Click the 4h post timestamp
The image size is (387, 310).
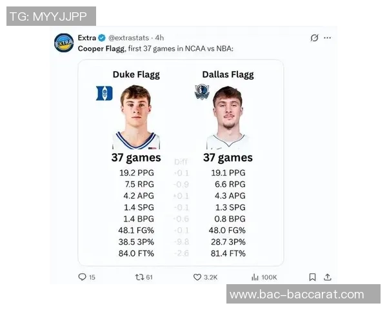tap(159, 38)
